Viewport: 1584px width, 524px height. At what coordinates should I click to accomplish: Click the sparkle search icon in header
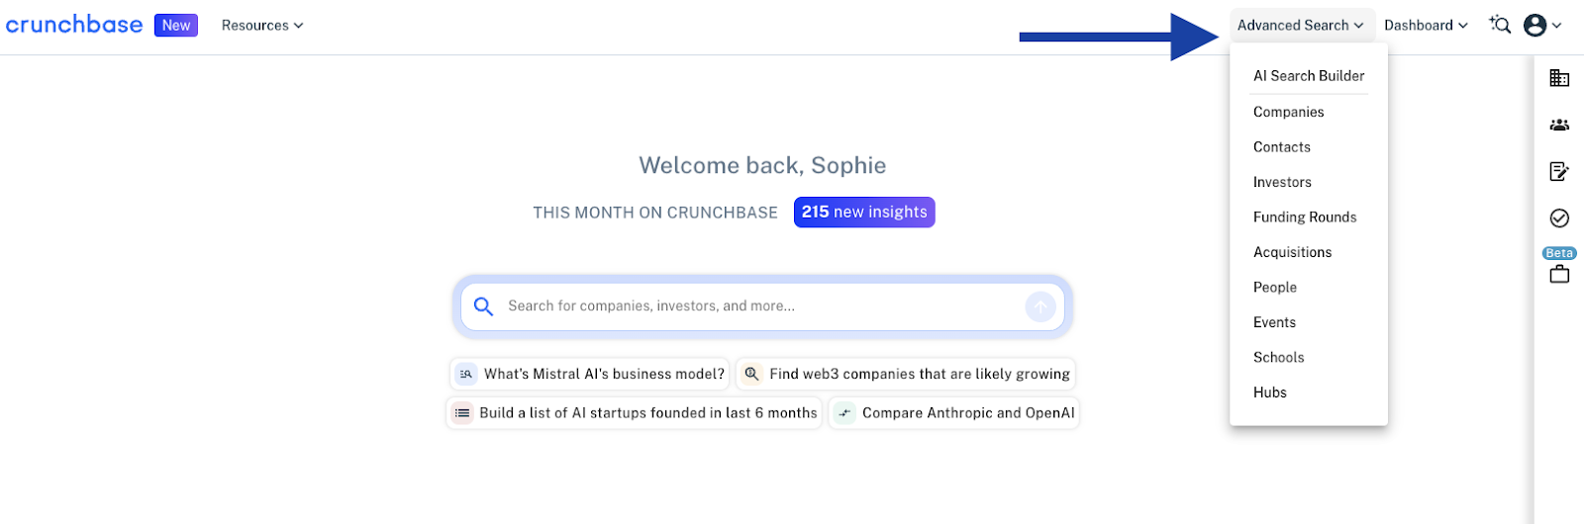point(1500,25)
